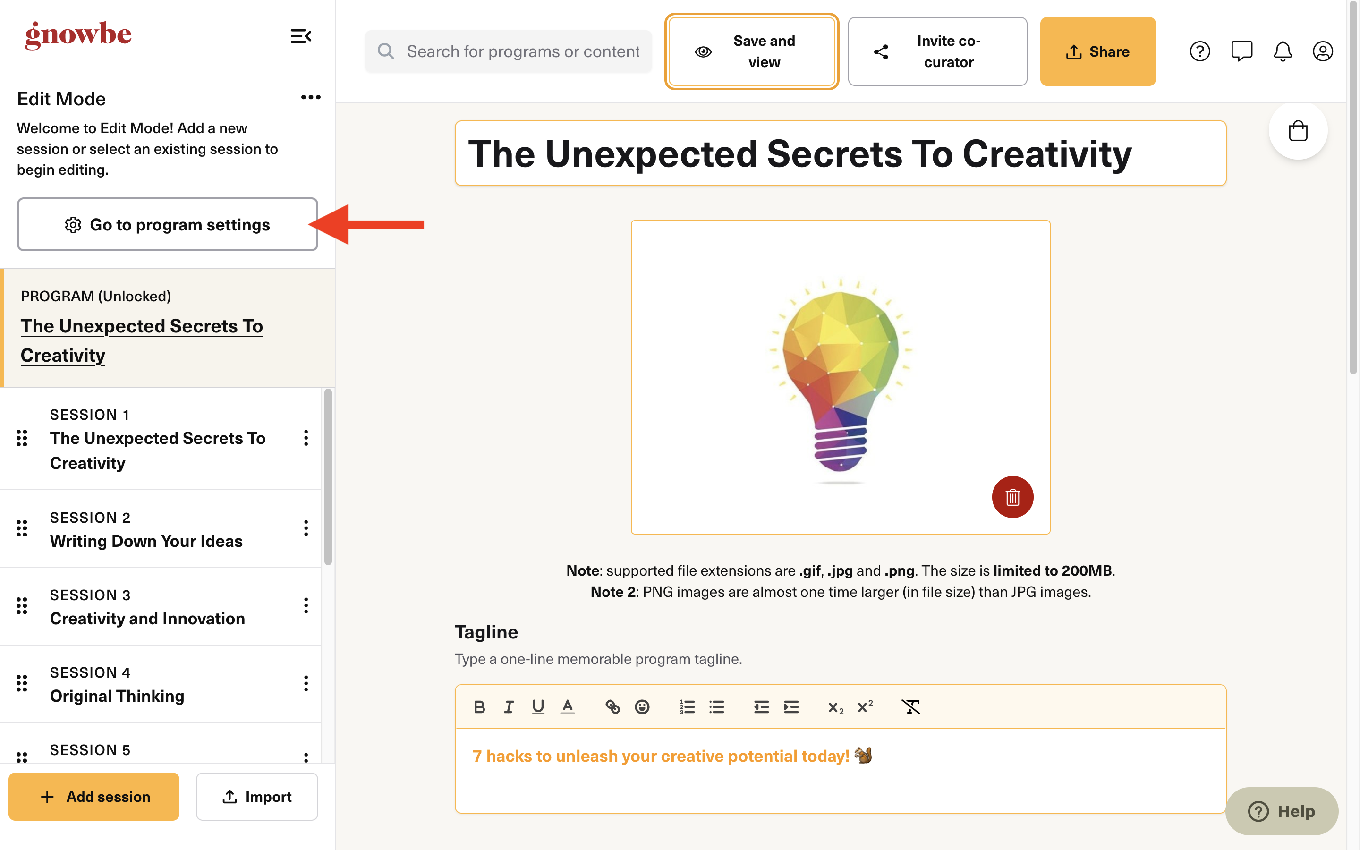
Task: Open Session 2 Writing Down Your Ideas menu
Action: (x=306, y=528)
